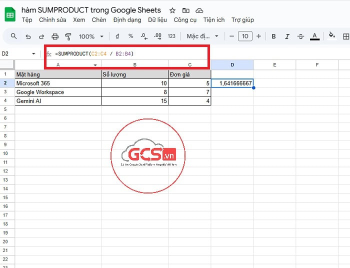Image resolution: width=350 pixels, height=268 pixels.
Task: Redo the last undone action
Action: coord(41,36)
